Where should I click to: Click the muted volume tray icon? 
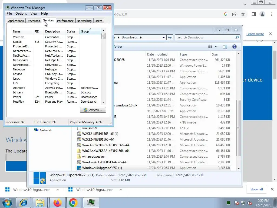point(250,203)
